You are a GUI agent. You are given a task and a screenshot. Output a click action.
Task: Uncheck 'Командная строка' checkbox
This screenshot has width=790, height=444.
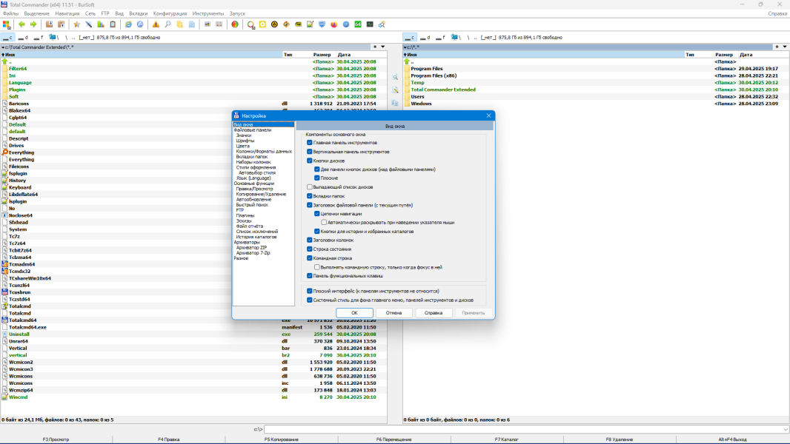pyautogui.click(x=309, y=258)
